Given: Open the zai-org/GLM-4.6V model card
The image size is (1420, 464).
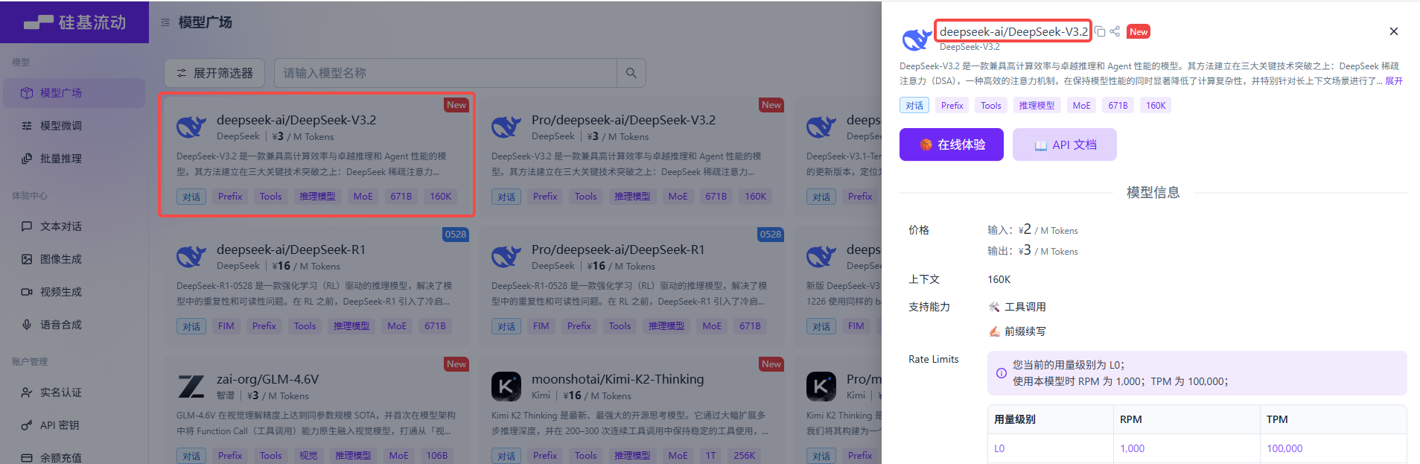Looking at the screenshot, I should [x=317, y=410].
